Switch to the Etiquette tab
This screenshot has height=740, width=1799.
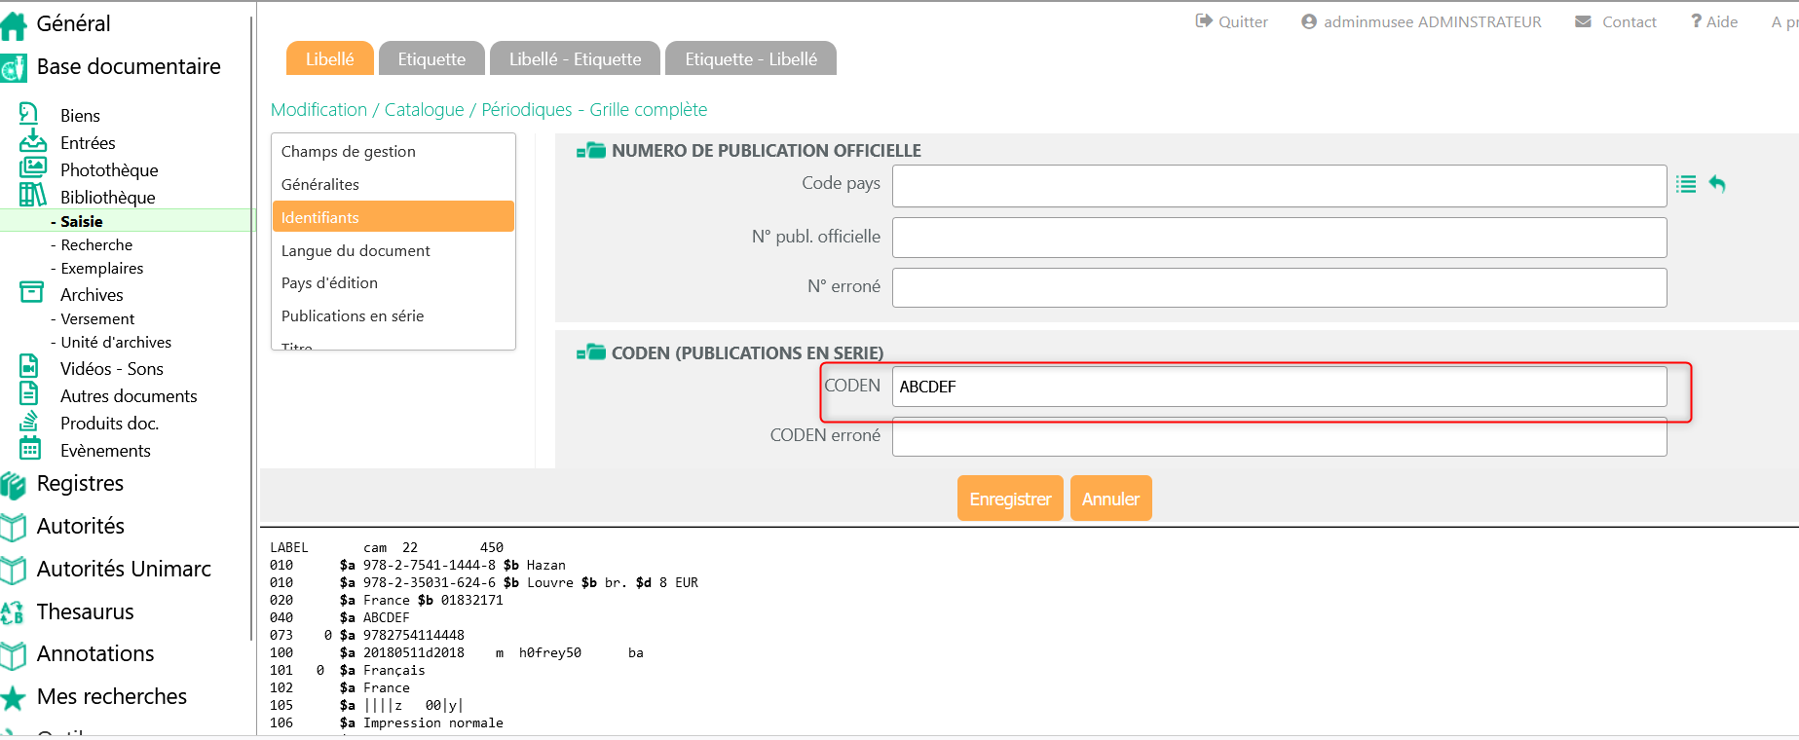431,59
